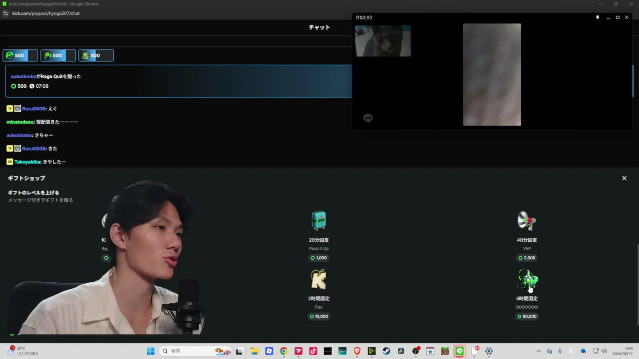Open OBS Studio from the taskbar
The image size is (639, 359).
coord(416,351)
